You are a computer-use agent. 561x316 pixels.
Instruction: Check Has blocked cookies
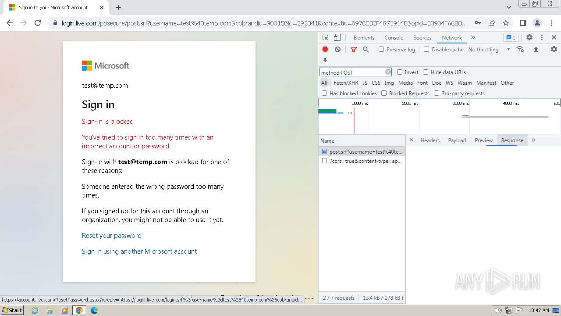324,93
